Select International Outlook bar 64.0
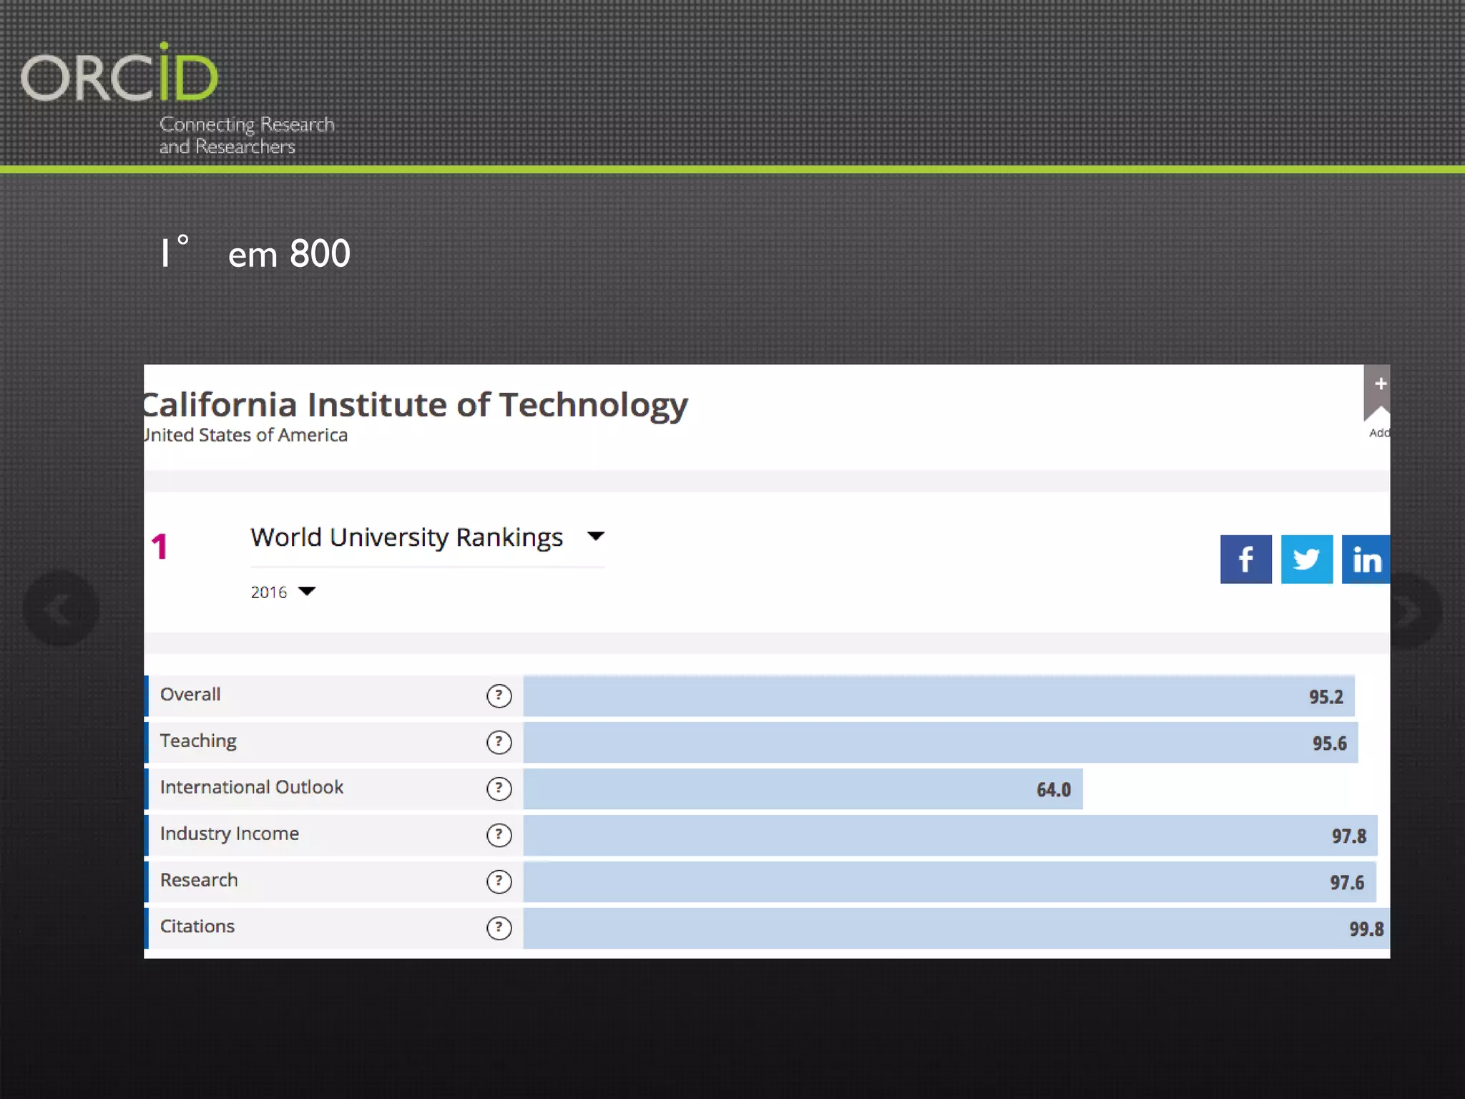Viewport: 1465px width, 1099px height. pyautogui.click(x=803, y=789)
